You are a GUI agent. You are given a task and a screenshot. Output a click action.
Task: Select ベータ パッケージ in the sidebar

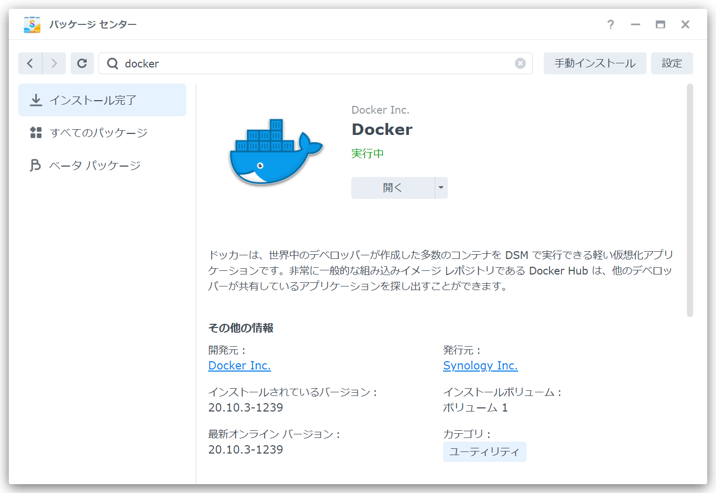click(x=102, y=166)
